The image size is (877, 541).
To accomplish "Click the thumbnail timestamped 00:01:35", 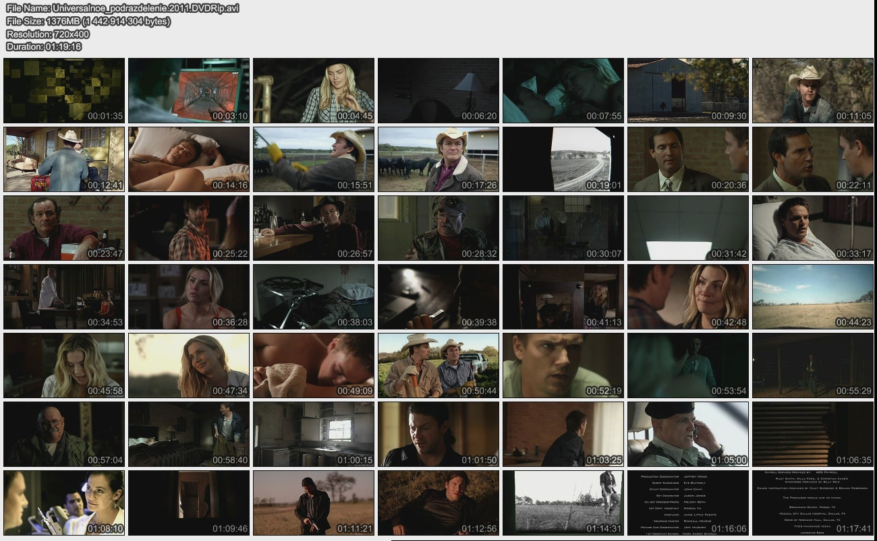I will point(64,90).
